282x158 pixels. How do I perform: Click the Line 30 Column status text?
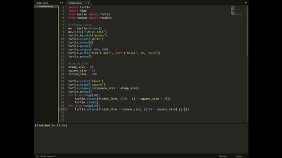point(48,156)
